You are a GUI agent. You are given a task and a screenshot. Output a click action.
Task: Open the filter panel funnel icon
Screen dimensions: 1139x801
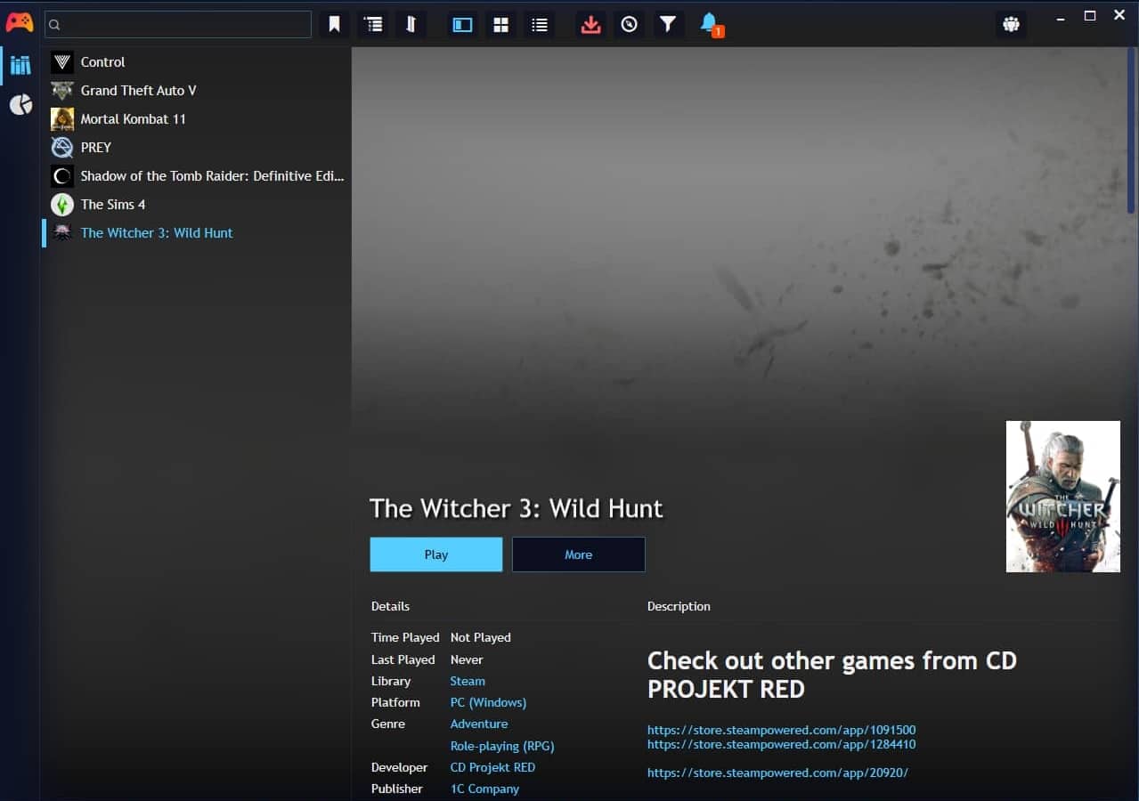click(x=667, y=24)
